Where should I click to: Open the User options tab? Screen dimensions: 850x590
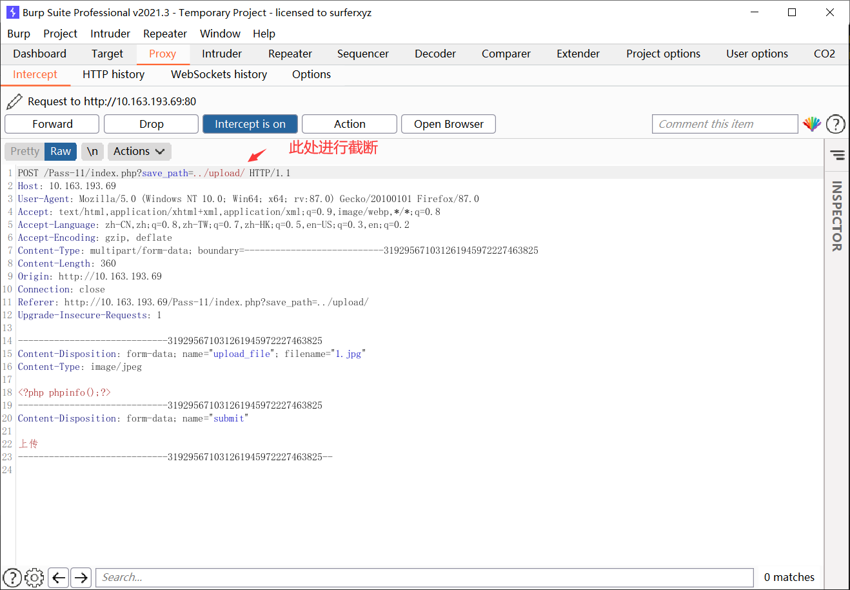[x=757, y=54]
